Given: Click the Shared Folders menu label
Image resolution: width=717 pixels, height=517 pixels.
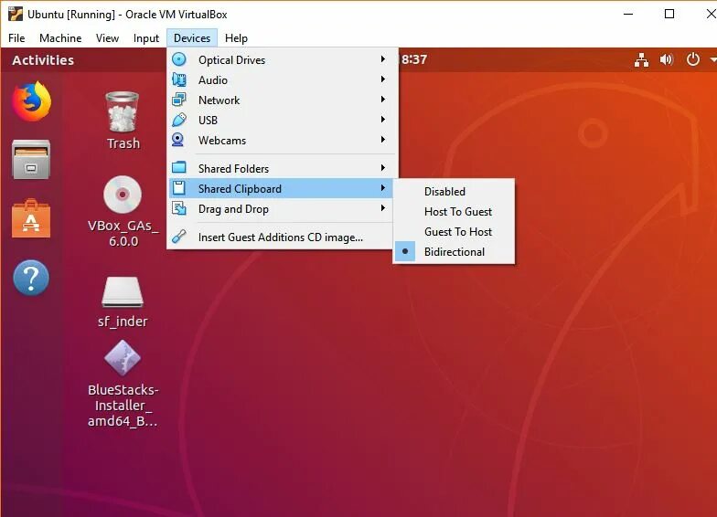Looking at the screenshot, I should 233,168.
